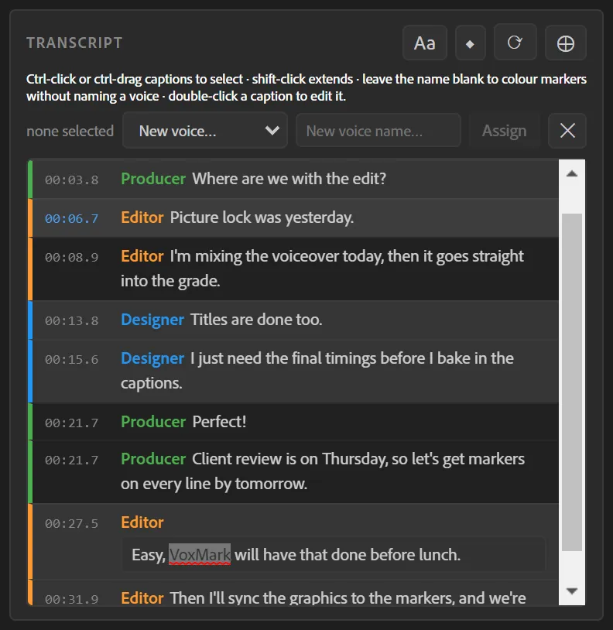Click the 00:03.8 timestamp
613x630 pixels.
pyautogui.click(x=71, y=180)
